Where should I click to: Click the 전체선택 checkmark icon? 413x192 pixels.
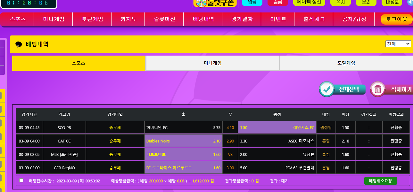327,89
